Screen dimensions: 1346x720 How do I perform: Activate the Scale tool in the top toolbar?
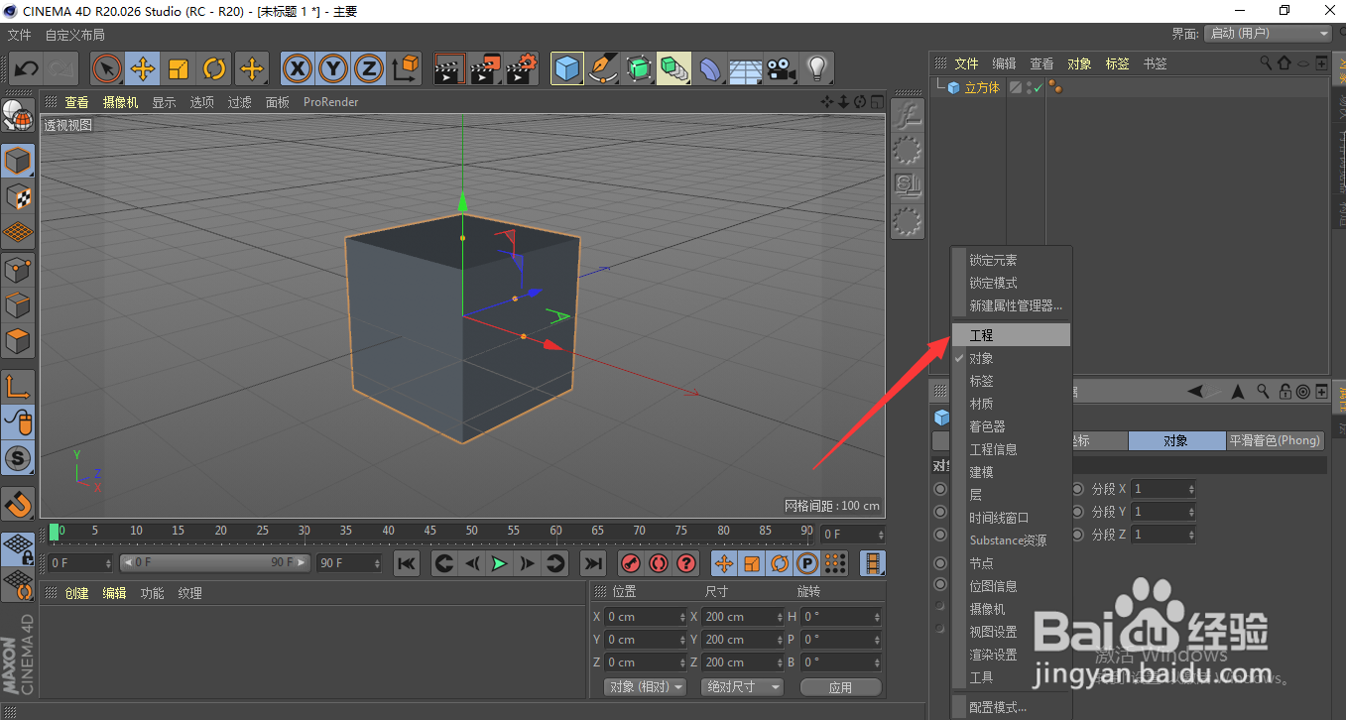(x=179, y=68)
